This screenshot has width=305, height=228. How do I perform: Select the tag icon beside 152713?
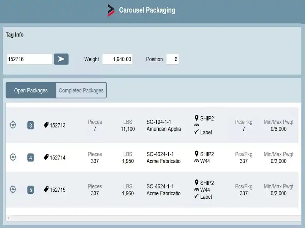pyautogui.click(x=46, y=125)
